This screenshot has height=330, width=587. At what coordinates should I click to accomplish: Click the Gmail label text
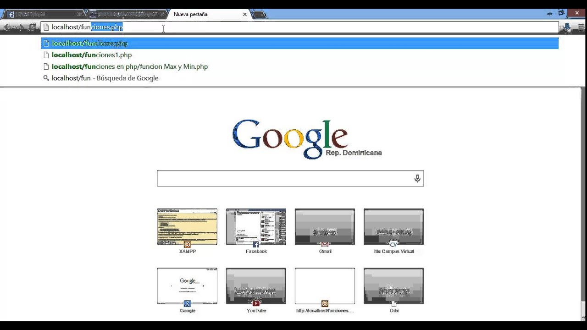(x=325, y=252)
